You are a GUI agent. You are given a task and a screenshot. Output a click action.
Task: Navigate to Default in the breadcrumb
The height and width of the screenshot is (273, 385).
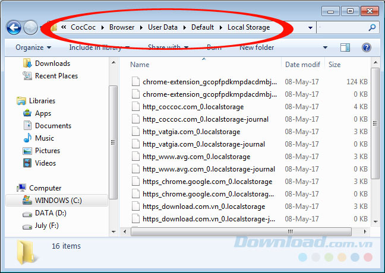tap(203, 27)
